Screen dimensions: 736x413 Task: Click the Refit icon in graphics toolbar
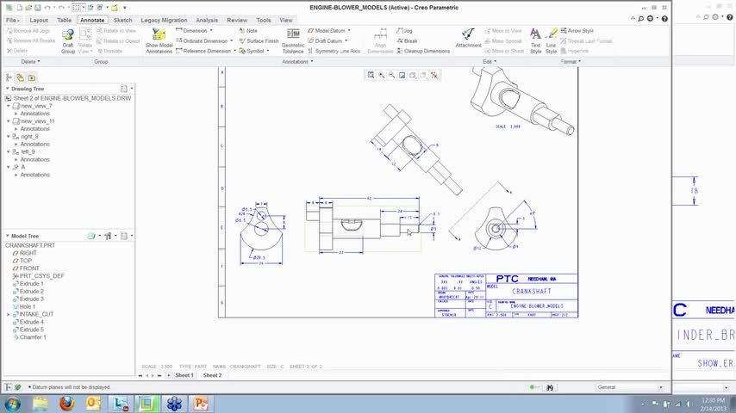click(371, 75)
